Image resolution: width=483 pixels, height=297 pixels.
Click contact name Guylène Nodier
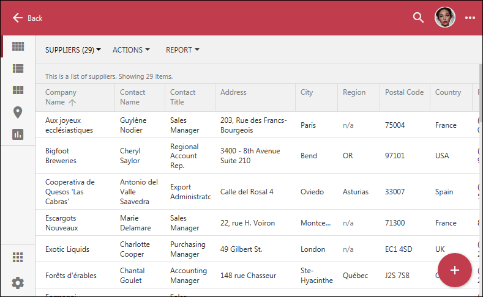click(x=133, y=125)
